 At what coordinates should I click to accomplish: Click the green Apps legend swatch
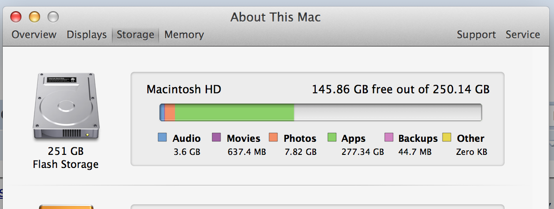tap(332, 137)
